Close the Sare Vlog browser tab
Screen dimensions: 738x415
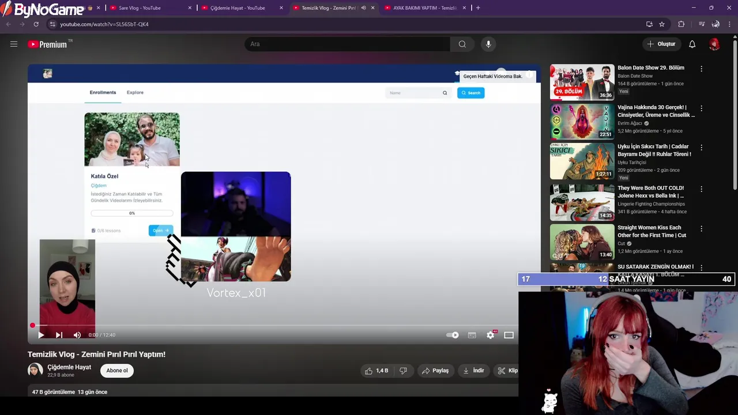[190, 8]
